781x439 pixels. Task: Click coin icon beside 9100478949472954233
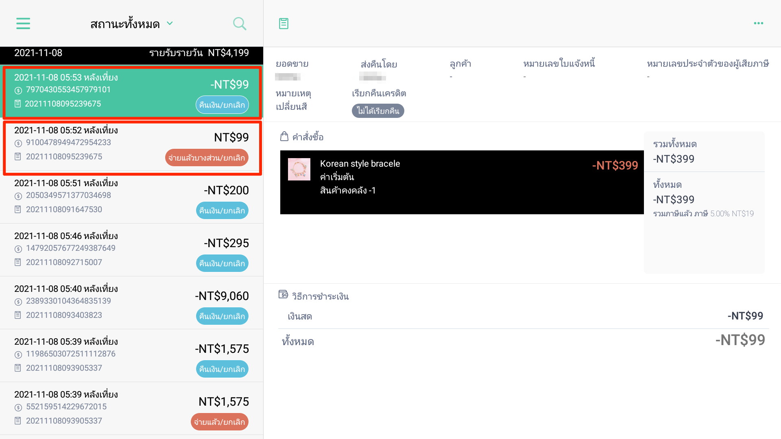tap(18, 143)
